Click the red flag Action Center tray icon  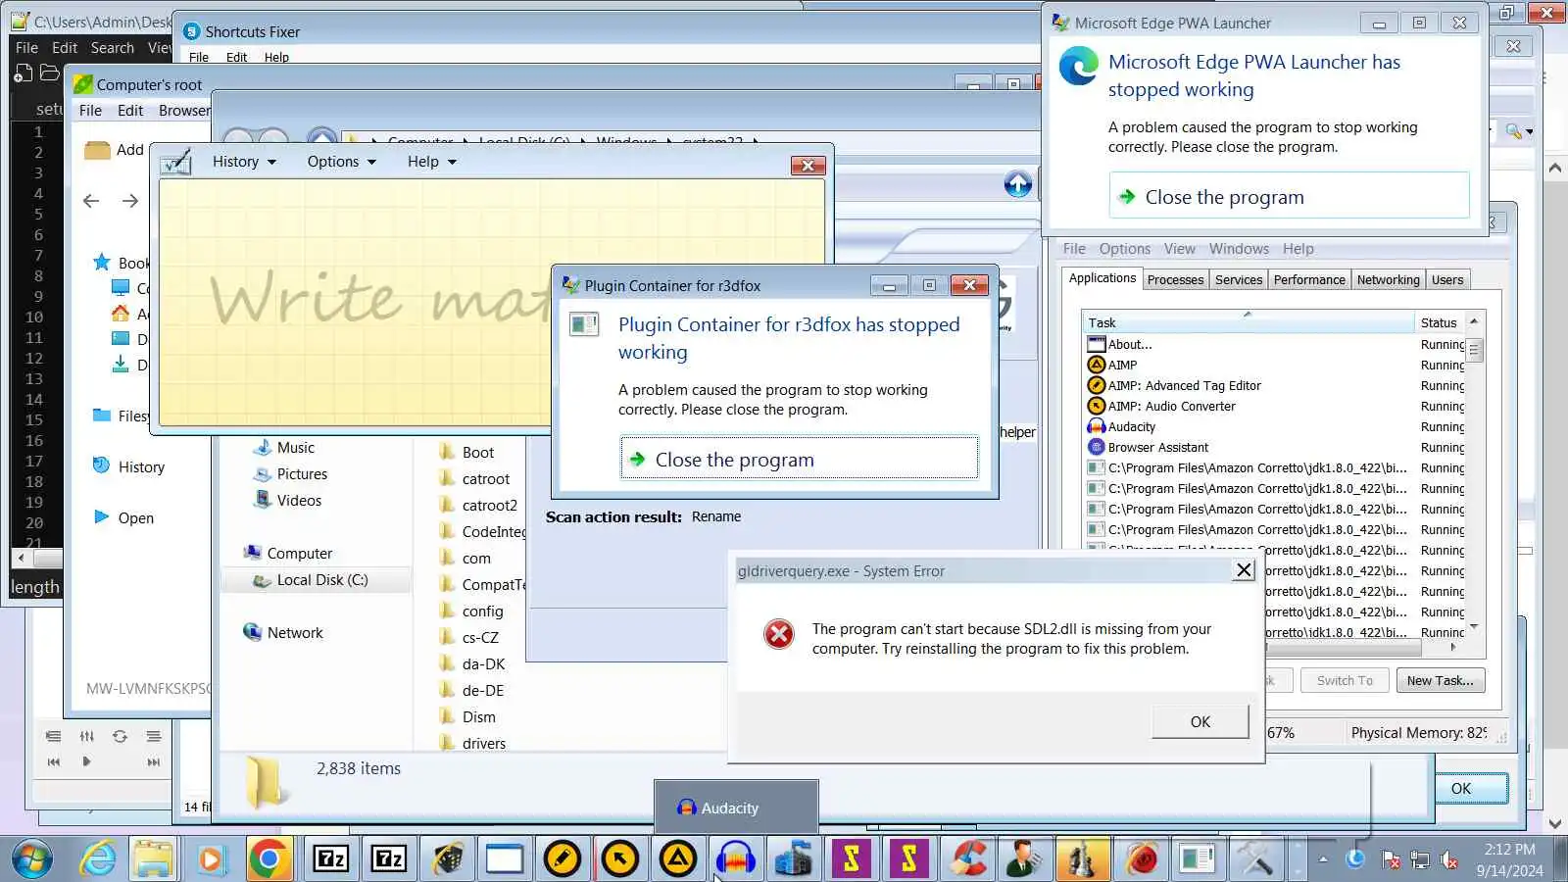1391,860
